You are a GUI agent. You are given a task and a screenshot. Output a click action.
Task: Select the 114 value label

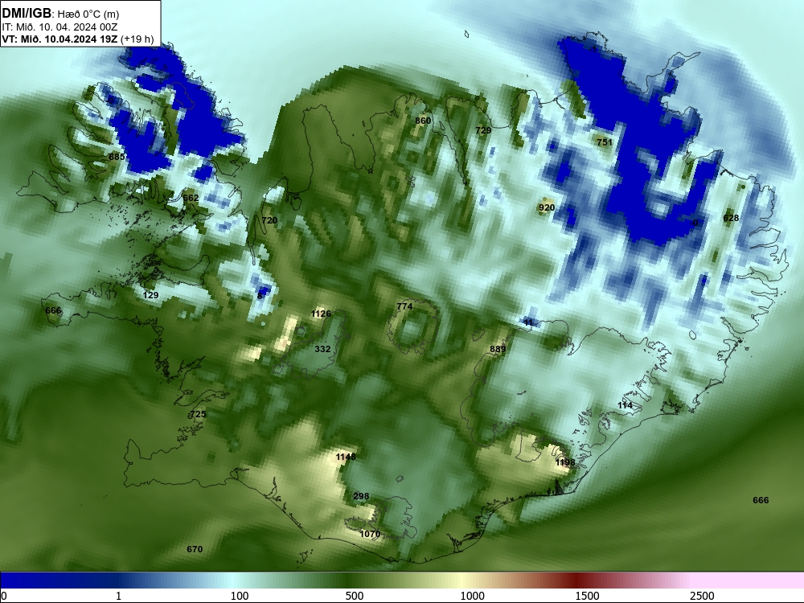(625, 405)
